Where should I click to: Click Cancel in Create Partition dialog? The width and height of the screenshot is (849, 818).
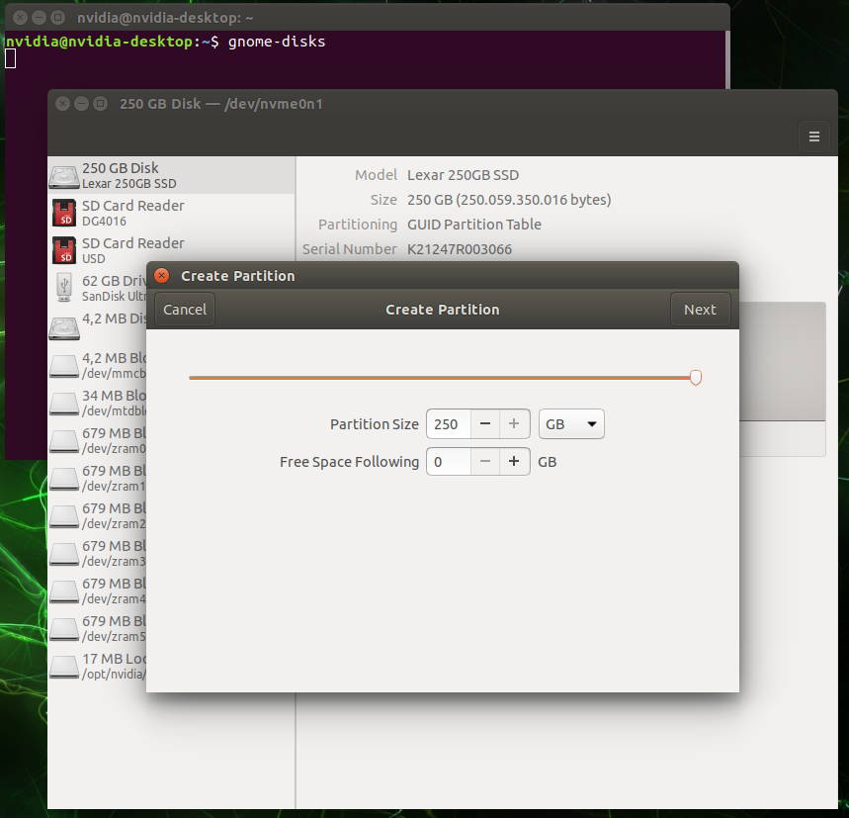185,310
